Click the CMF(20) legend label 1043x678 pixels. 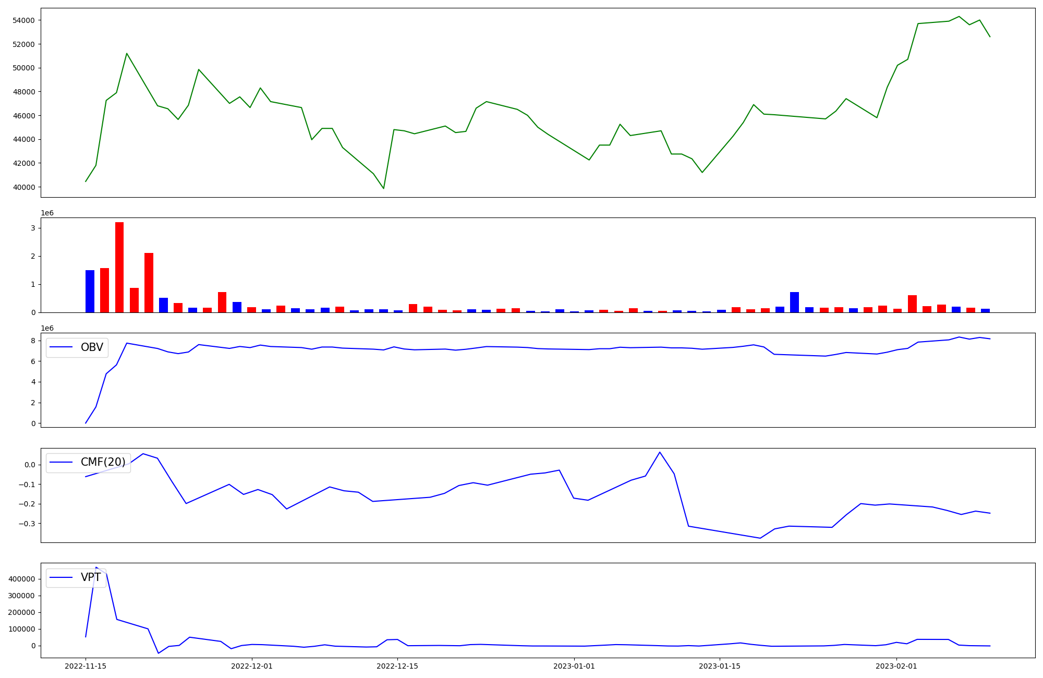pos(103,462)
